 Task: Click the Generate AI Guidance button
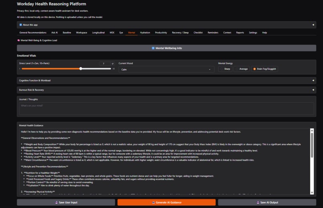[x=166, y=202]
